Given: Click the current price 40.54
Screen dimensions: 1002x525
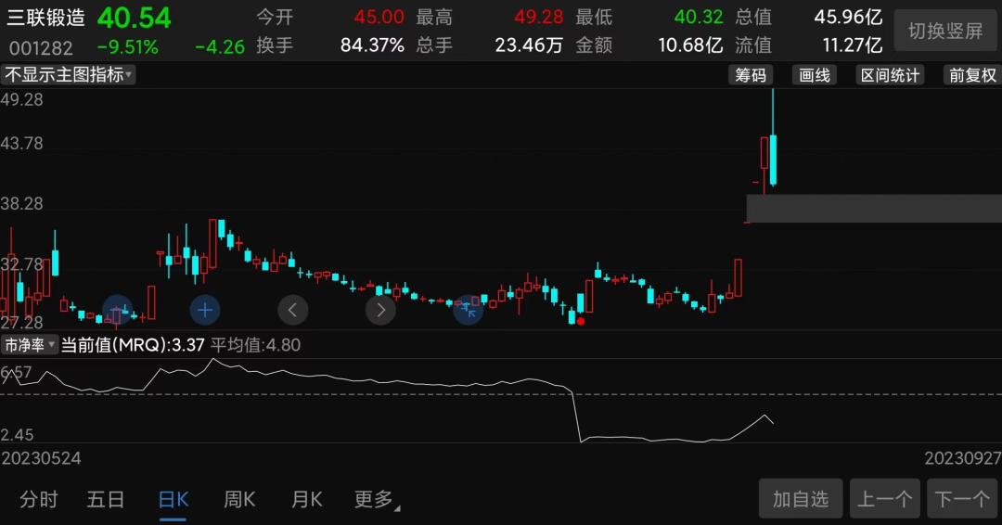Looking at the screenshot, I should click(x=135, y=18).
